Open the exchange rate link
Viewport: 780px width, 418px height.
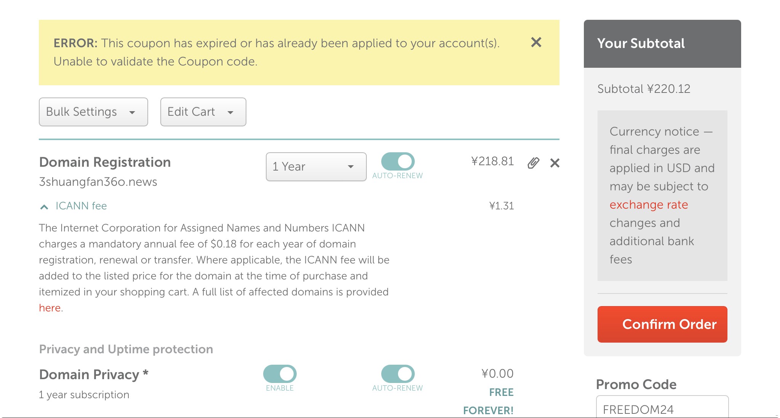649,205
